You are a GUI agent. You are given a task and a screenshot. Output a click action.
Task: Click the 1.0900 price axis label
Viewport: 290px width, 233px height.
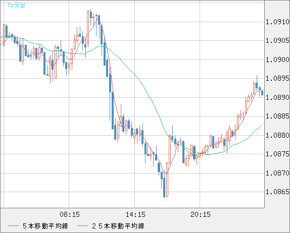click(x=277, y=60)
